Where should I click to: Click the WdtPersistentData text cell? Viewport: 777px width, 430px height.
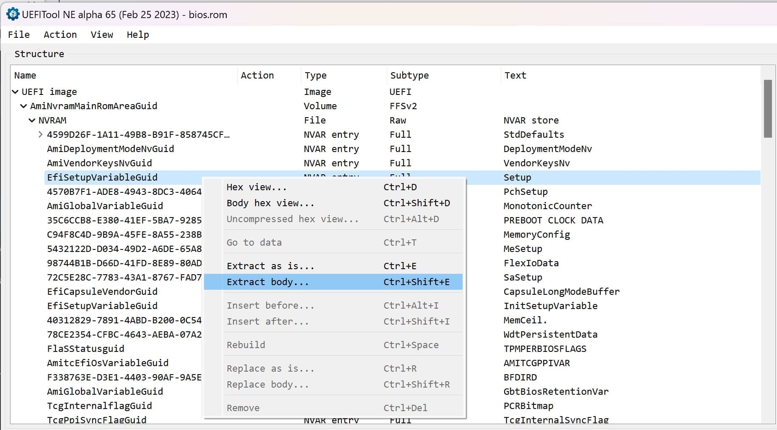(x=550, y=334)
